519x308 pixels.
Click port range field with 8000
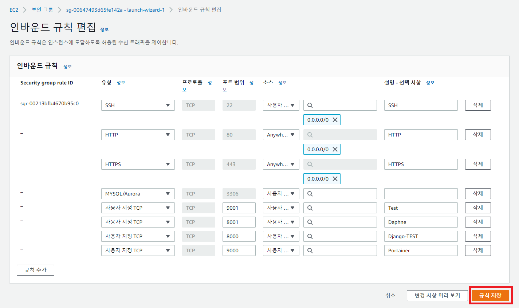click(x=239, y=236)
